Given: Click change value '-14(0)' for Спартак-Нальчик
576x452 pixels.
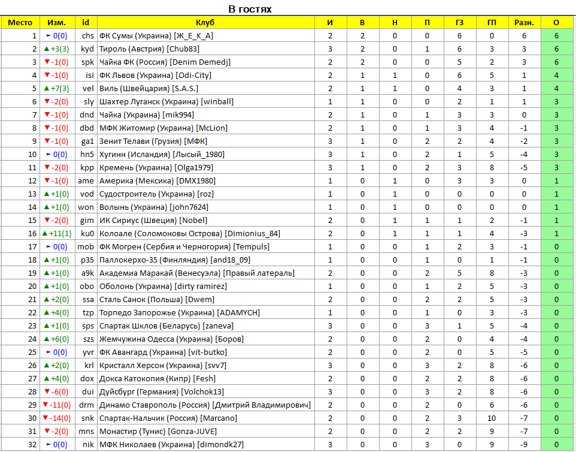Looking at the screenshot, I should tap(60, 418).
